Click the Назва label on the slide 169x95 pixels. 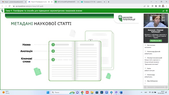tap(27, 45)
